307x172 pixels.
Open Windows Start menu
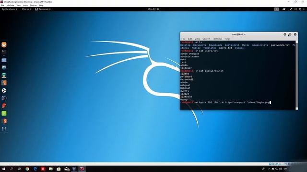tap(4, 169)
